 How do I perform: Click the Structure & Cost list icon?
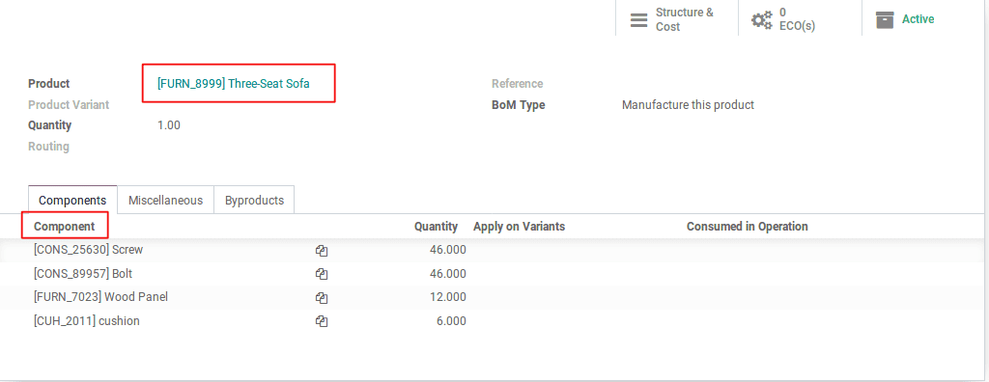click(639, 20)
